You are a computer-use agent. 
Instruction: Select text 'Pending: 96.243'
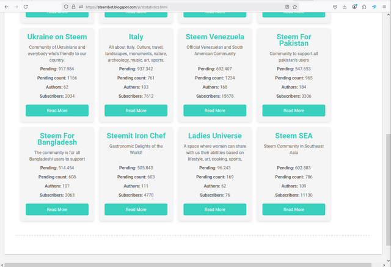[x=215, y=168]
